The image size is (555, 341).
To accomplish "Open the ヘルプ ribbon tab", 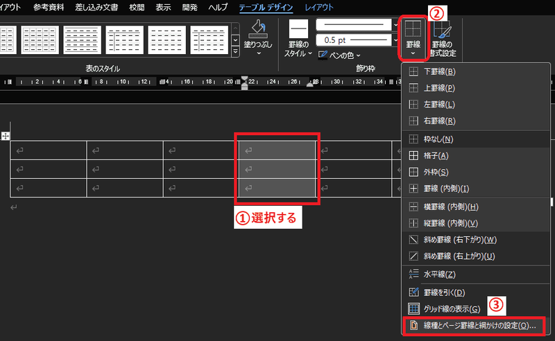I will pyautogui.click(x=218, y=8).
